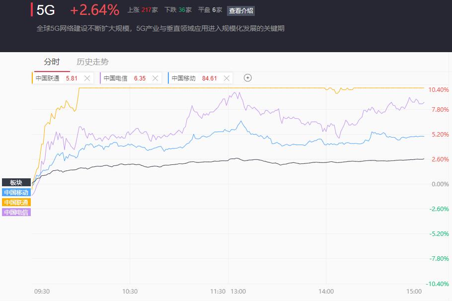Remove 中国联通 from comparison with X
The width and height of the screenshot is (452, 301).
click(87, 78)
